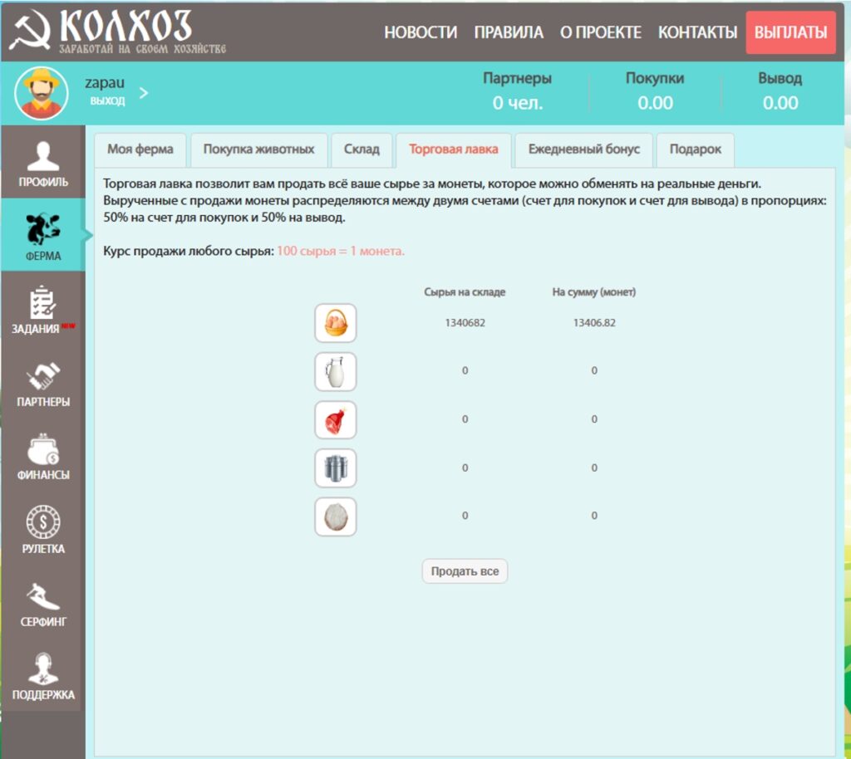Open the Партнеры handshake section
851x759 pixels.
point(43,383)
